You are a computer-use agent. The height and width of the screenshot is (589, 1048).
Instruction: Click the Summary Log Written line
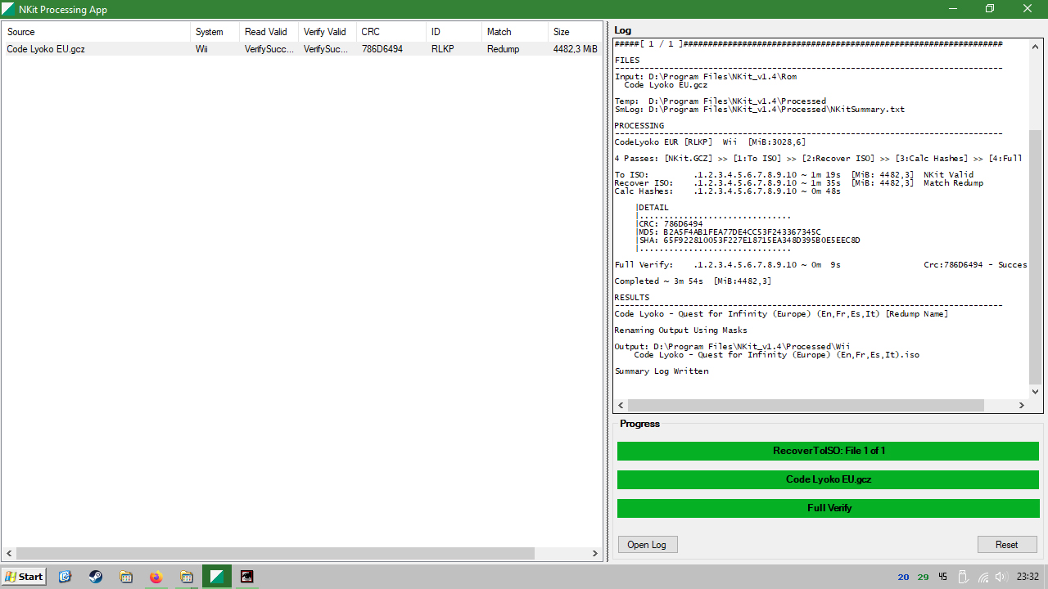click(x=662, y=371)
